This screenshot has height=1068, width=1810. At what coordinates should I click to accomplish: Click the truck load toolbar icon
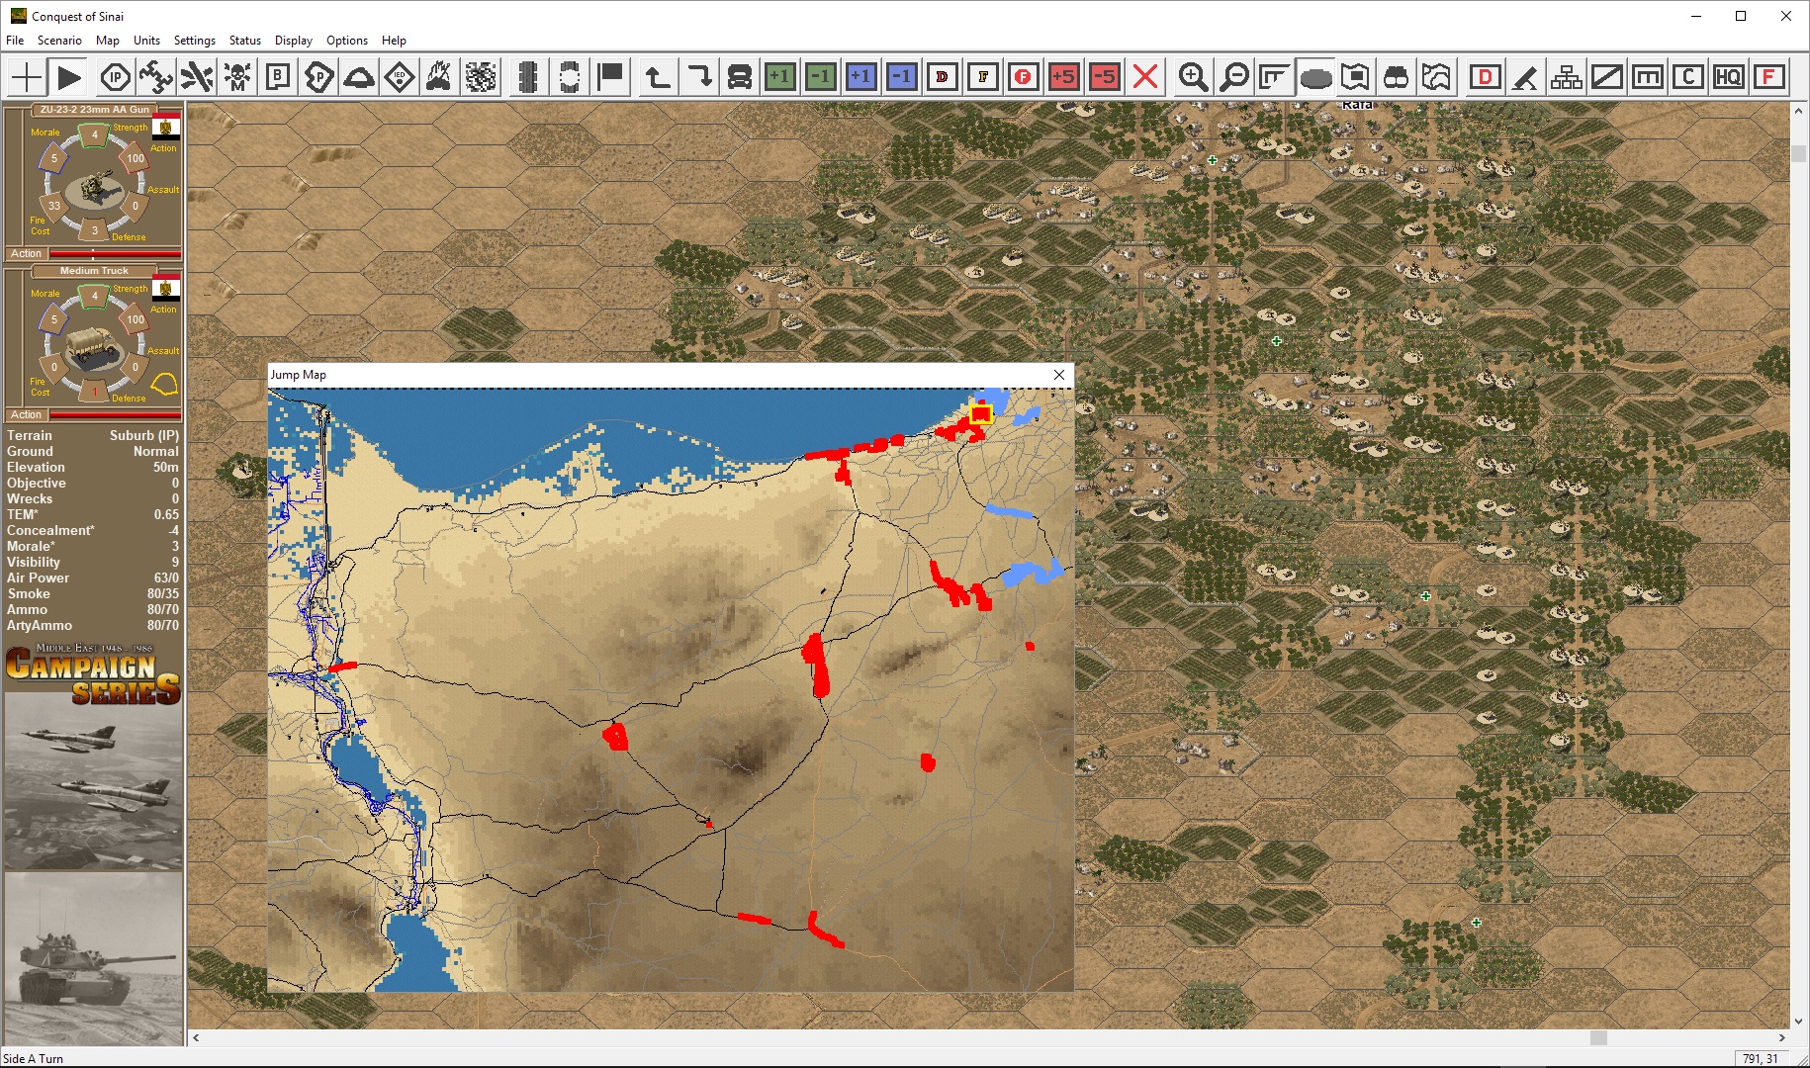click(x=739, y=76)
